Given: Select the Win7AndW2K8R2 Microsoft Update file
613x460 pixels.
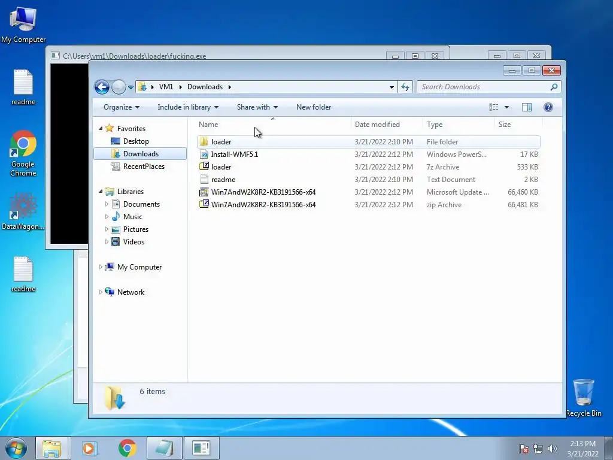Looking at the screenshot, I should [369, 192].
